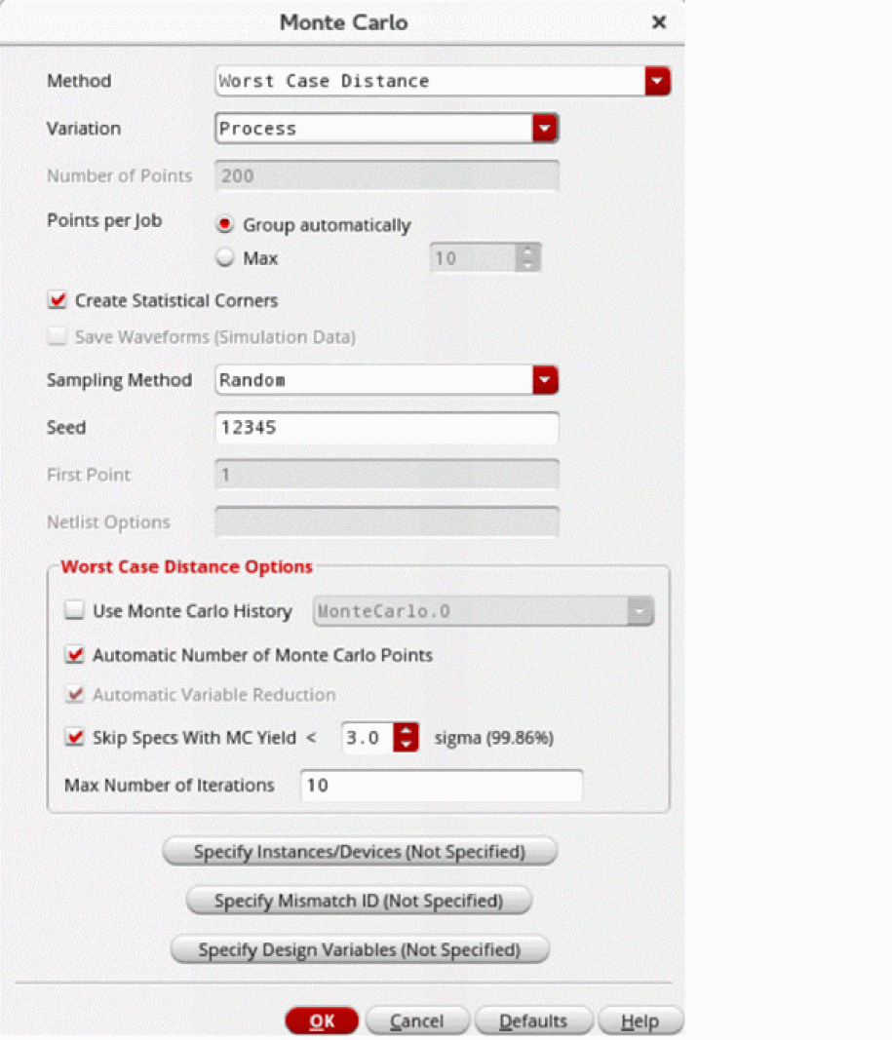Increase Max points per job spinner
892x1040 pixels.
[x=528, y=250]
